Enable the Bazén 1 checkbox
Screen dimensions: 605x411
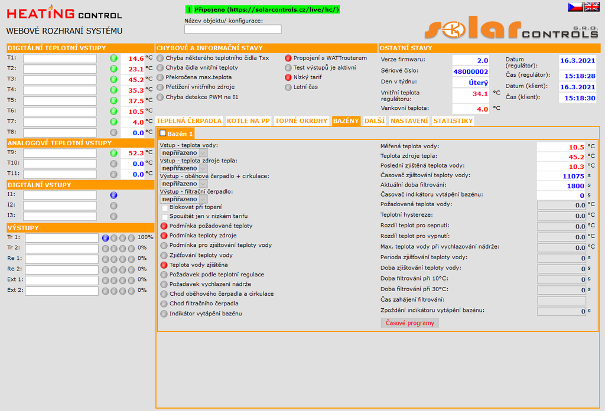tap(163, 133)
